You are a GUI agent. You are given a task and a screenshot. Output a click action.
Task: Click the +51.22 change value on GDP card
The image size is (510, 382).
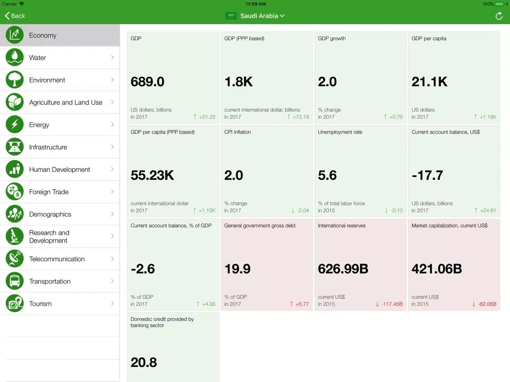(207, 117)
